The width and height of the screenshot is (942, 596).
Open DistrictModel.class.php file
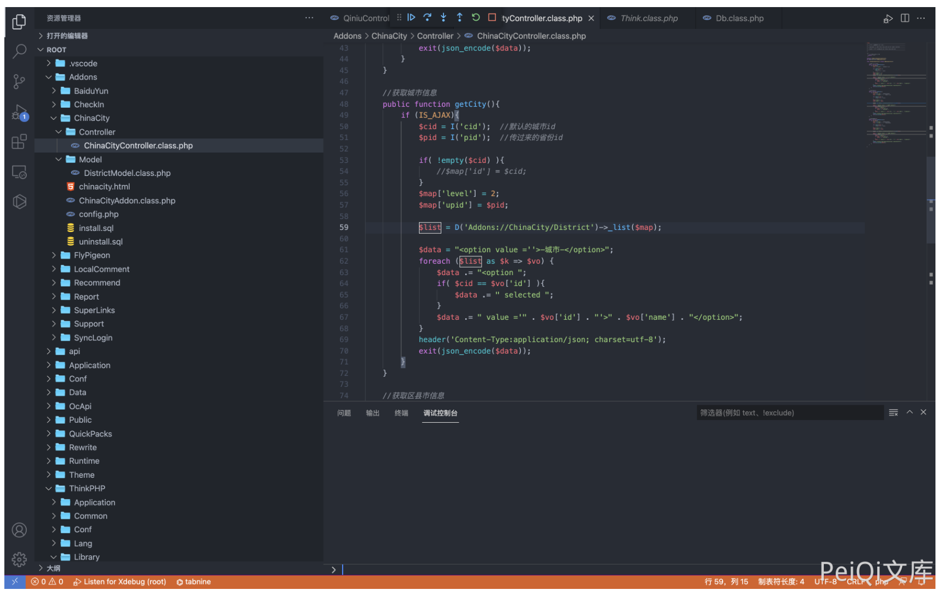[127, 173]
